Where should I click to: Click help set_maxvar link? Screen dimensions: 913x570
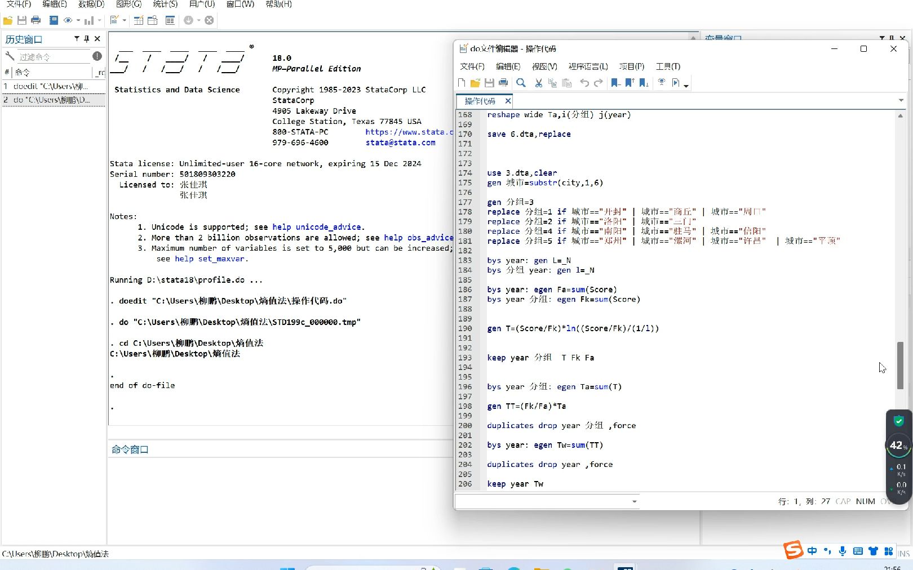pyautogui.click(x=210, y=259)
